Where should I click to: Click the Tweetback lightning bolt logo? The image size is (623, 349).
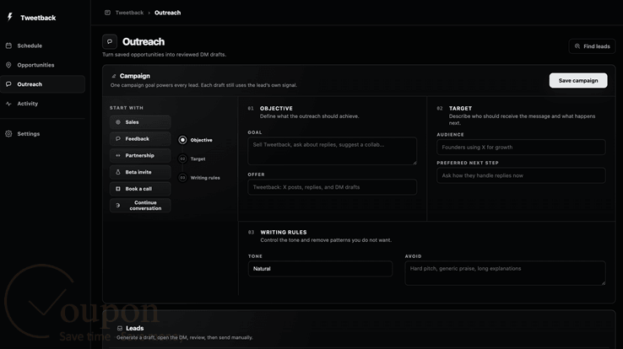(10, 17)
